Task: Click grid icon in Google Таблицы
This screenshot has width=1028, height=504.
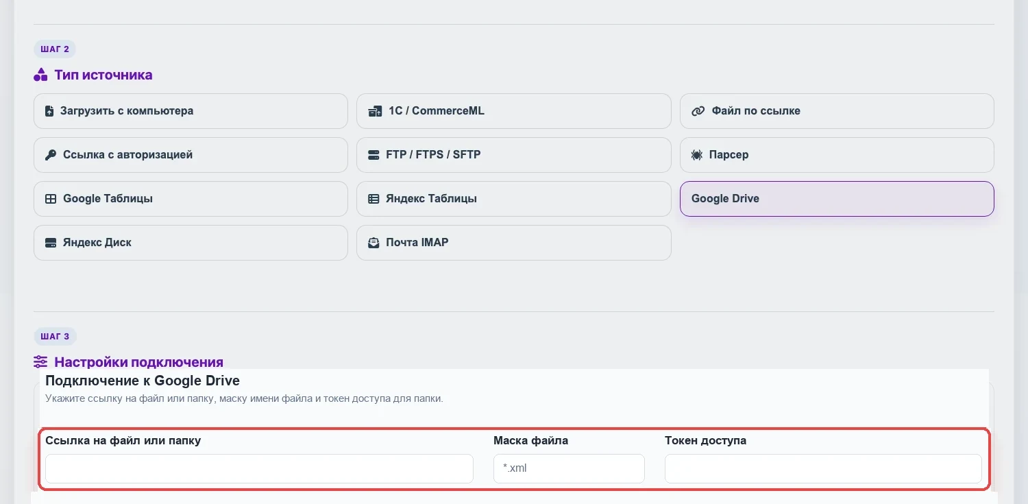Action: coord(51,199)
